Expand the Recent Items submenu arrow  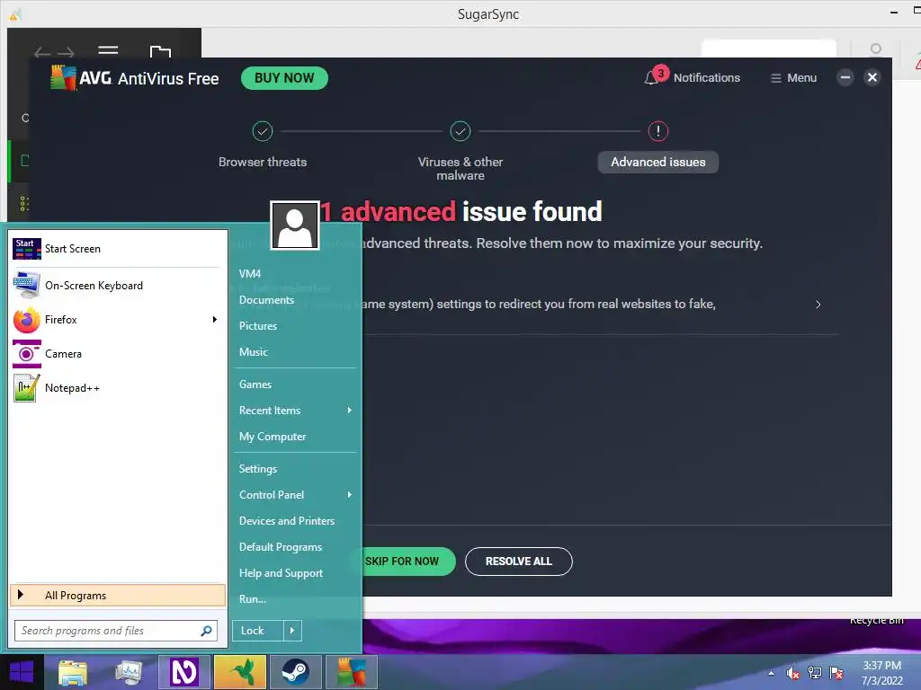tap(350, 410)
